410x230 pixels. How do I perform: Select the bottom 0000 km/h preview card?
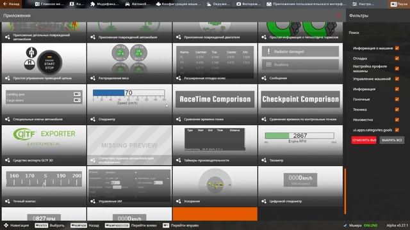pos(129,214)
